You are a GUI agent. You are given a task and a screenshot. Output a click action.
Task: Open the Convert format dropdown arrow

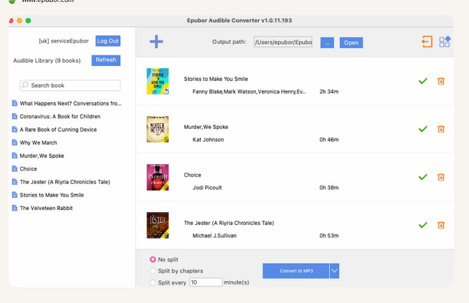pos(334,271)
